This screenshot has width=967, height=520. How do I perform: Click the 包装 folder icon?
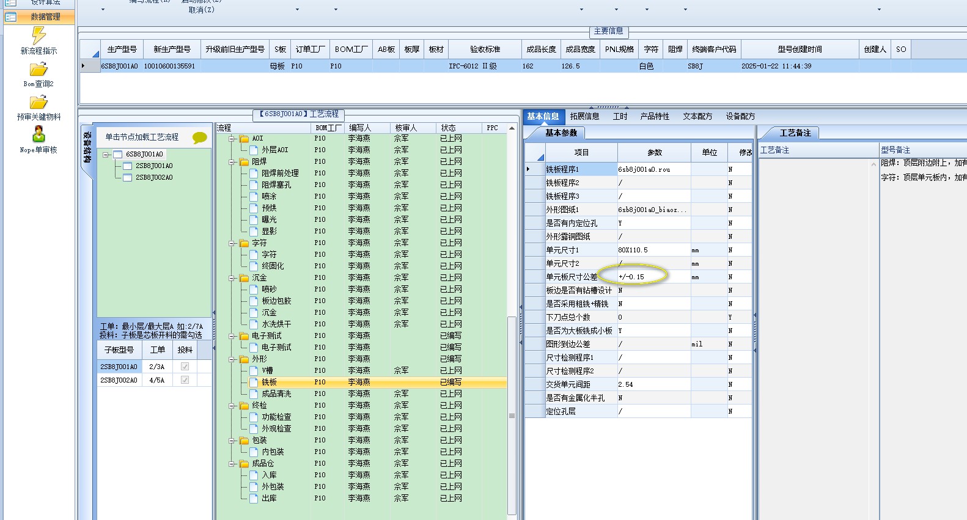[x=245, y=441]
